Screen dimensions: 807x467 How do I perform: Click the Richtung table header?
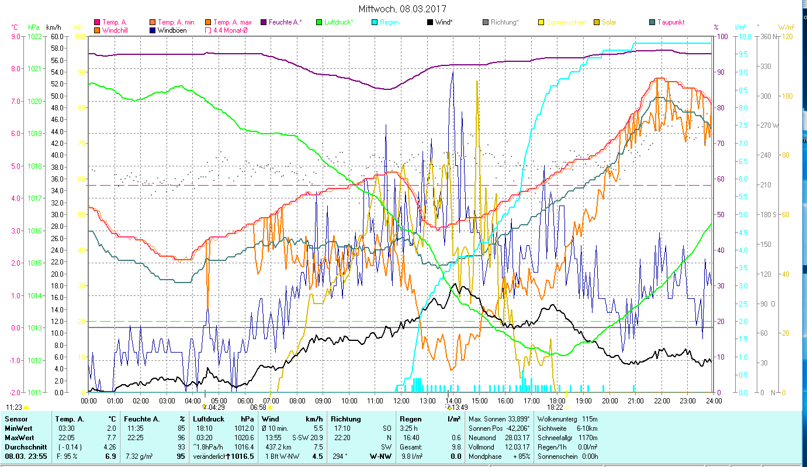(345, 419)
